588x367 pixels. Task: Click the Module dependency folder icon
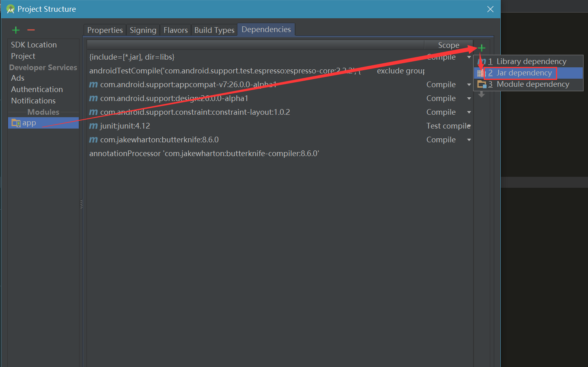482,84
